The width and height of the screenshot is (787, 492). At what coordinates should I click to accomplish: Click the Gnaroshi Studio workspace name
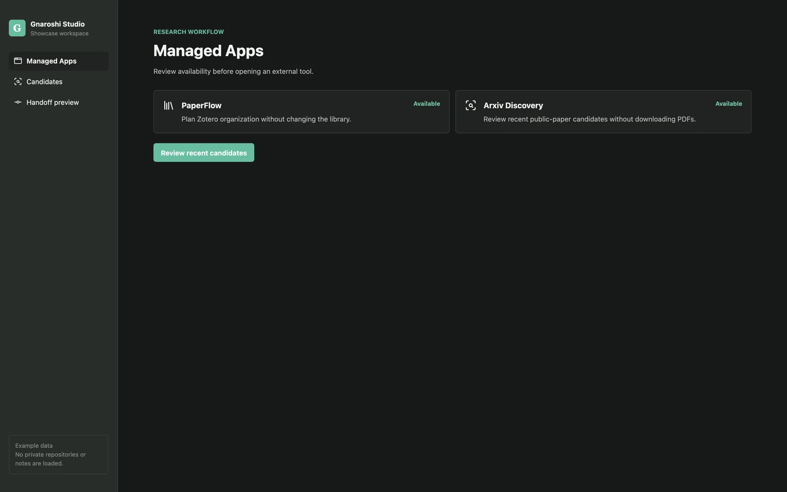coord(58,24)
